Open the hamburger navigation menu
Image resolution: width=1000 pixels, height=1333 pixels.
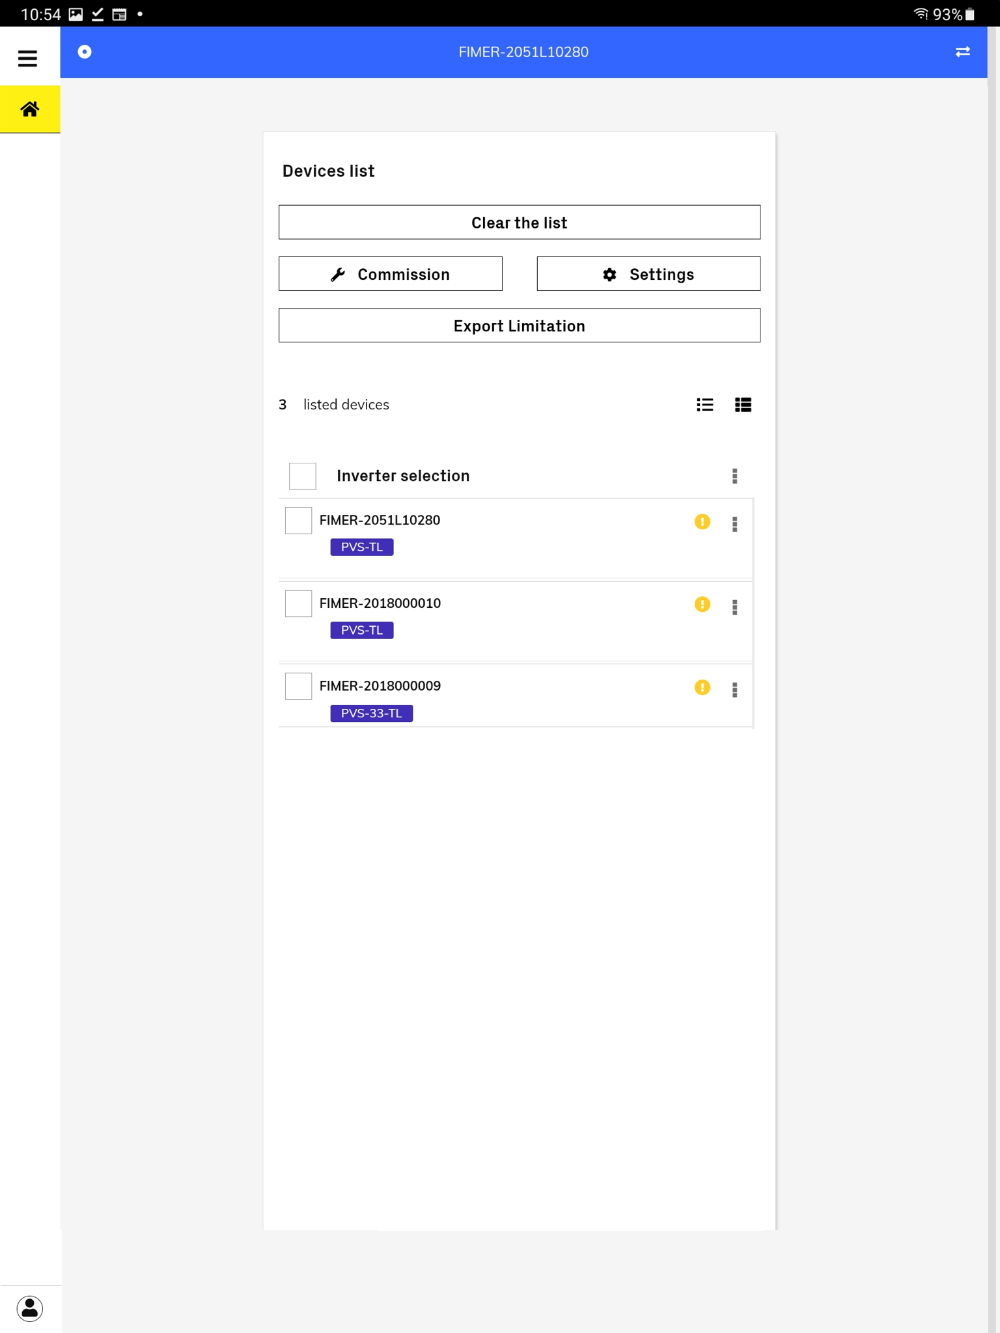[27, 59]
